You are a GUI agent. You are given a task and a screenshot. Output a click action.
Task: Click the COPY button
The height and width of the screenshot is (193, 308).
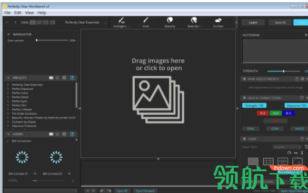[275, 129]
